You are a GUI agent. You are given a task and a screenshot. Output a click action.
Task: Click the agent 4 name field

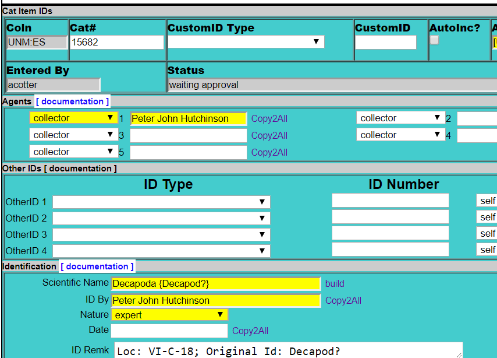(x=477, y=136)
